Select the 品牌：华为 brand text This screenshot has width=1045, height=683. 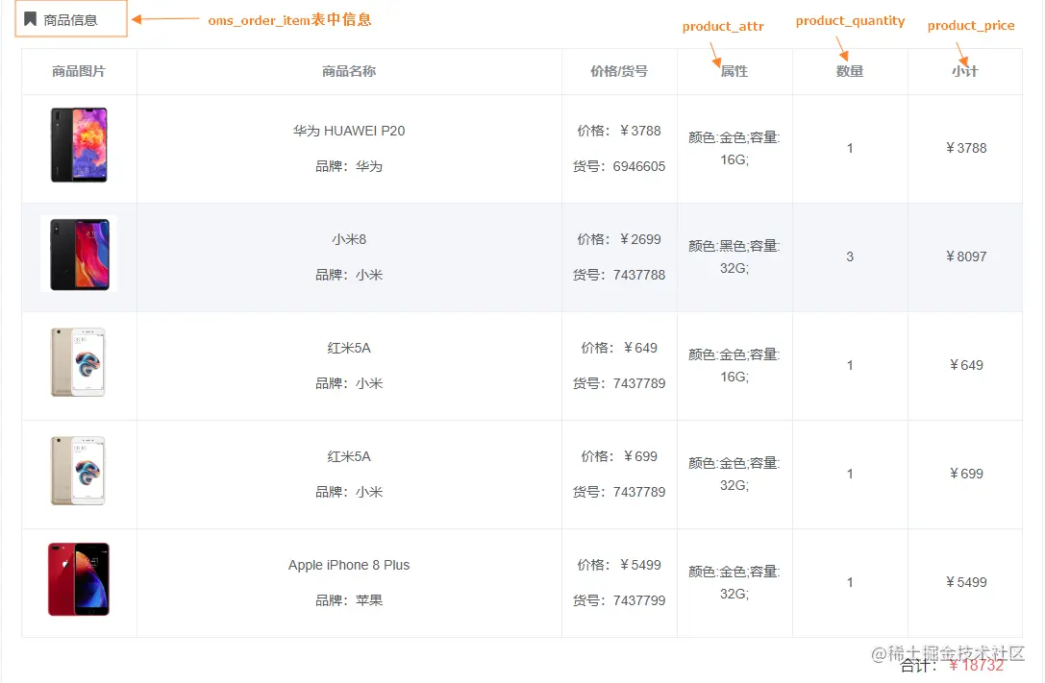[x=349, y=166]
